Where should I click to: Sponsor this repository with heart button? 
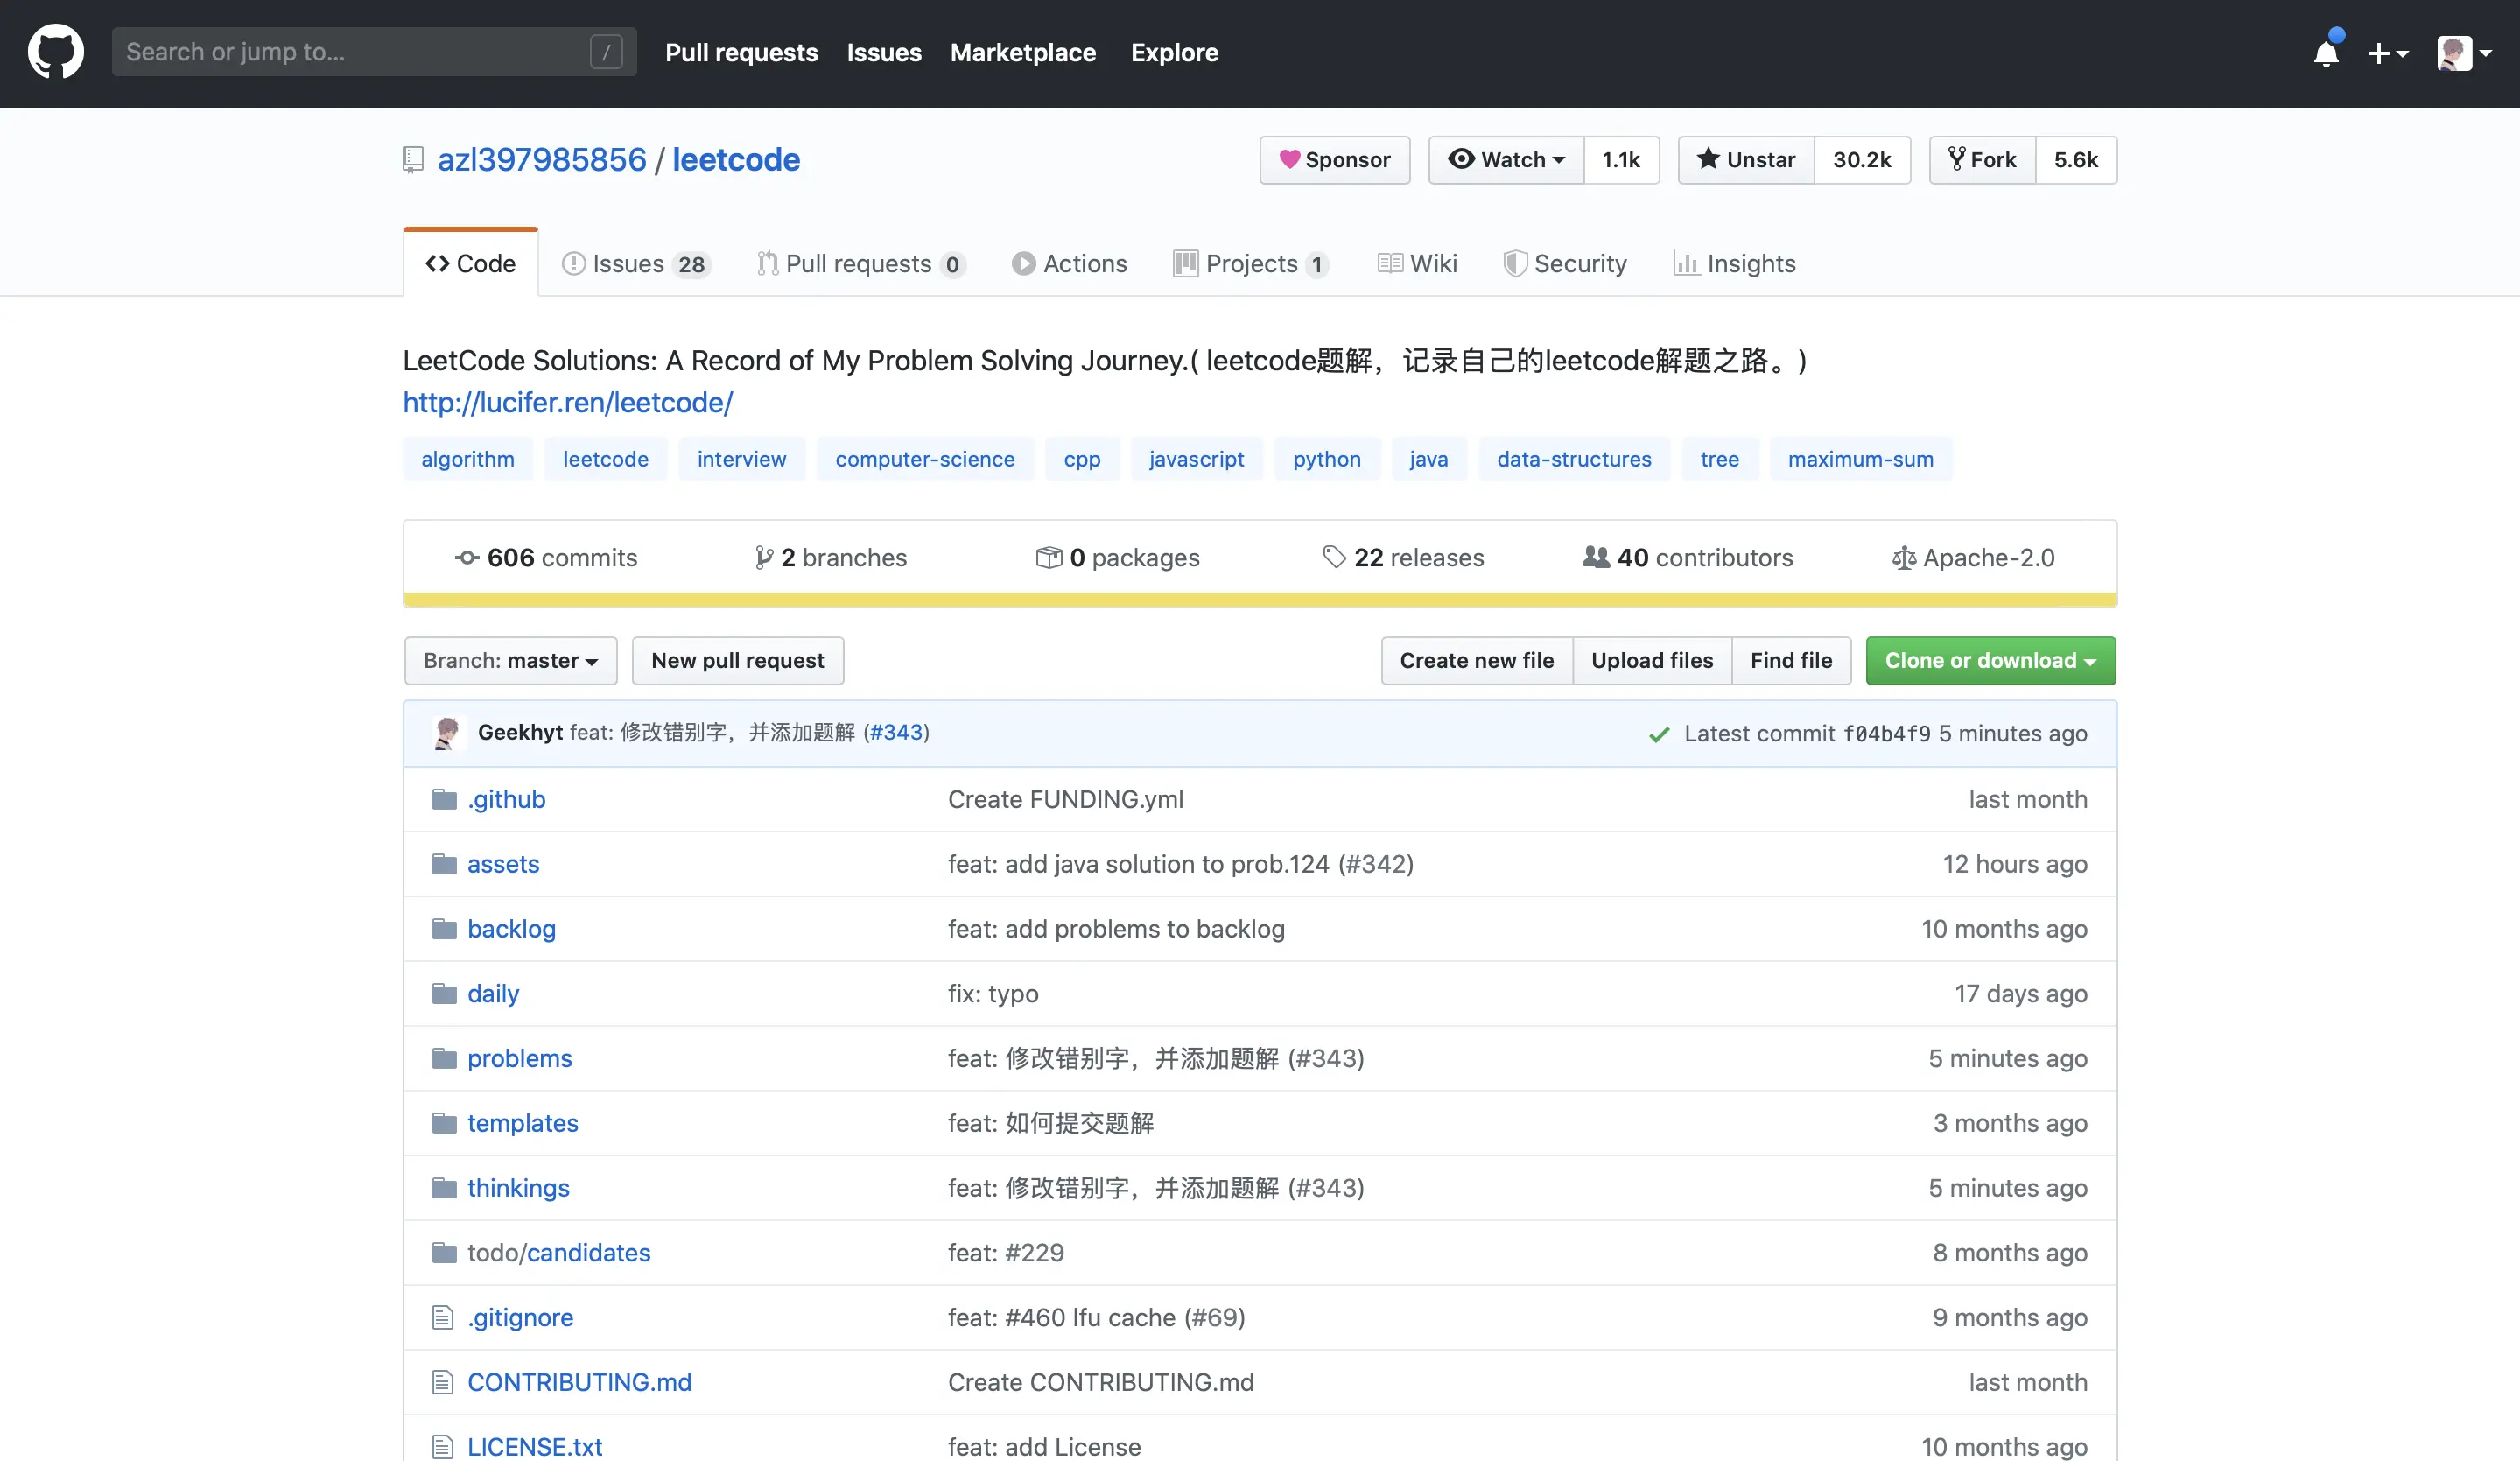click(1334, 160)
